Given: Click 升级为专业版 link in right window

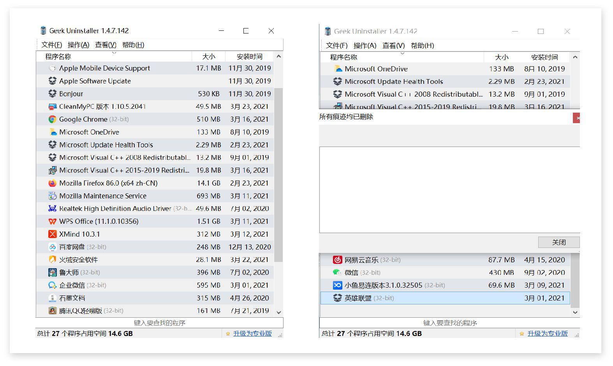Looking at the screenshot, I should click(548, 334).
